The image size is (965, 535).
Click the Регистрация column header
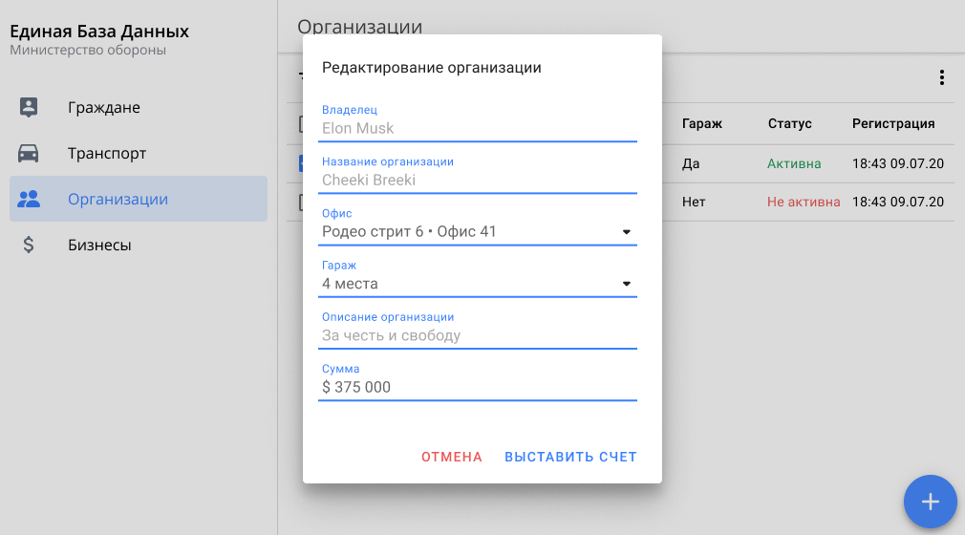[x=892, y=123]
